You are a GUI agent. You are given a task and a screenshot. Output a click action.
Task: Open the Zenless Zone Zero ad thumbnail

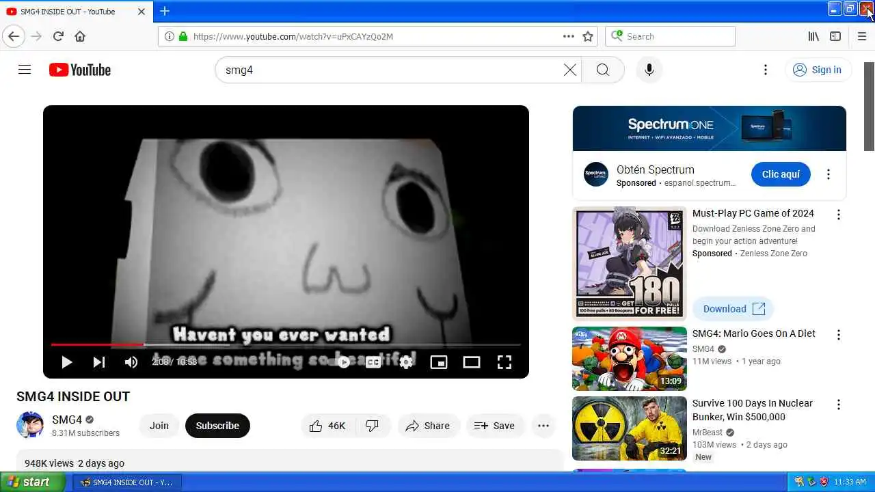point(630,264)
